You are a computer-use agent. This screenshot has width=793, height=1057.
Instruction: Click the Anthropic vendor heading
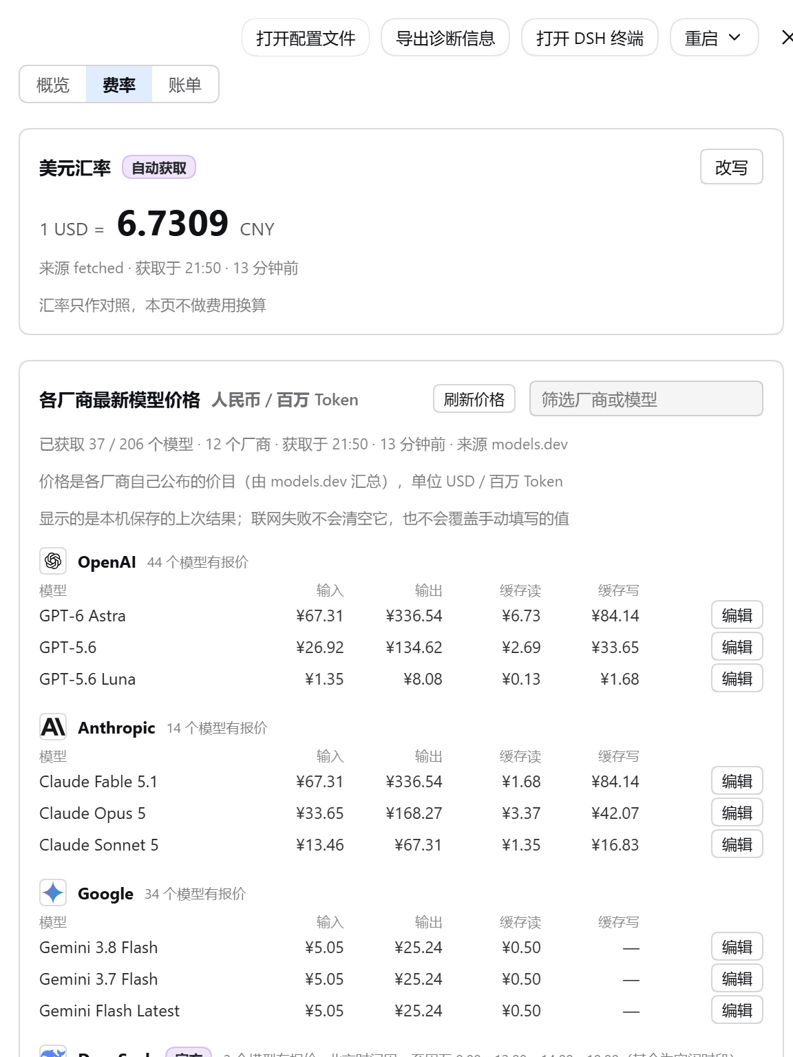click(x=116, y=728)
